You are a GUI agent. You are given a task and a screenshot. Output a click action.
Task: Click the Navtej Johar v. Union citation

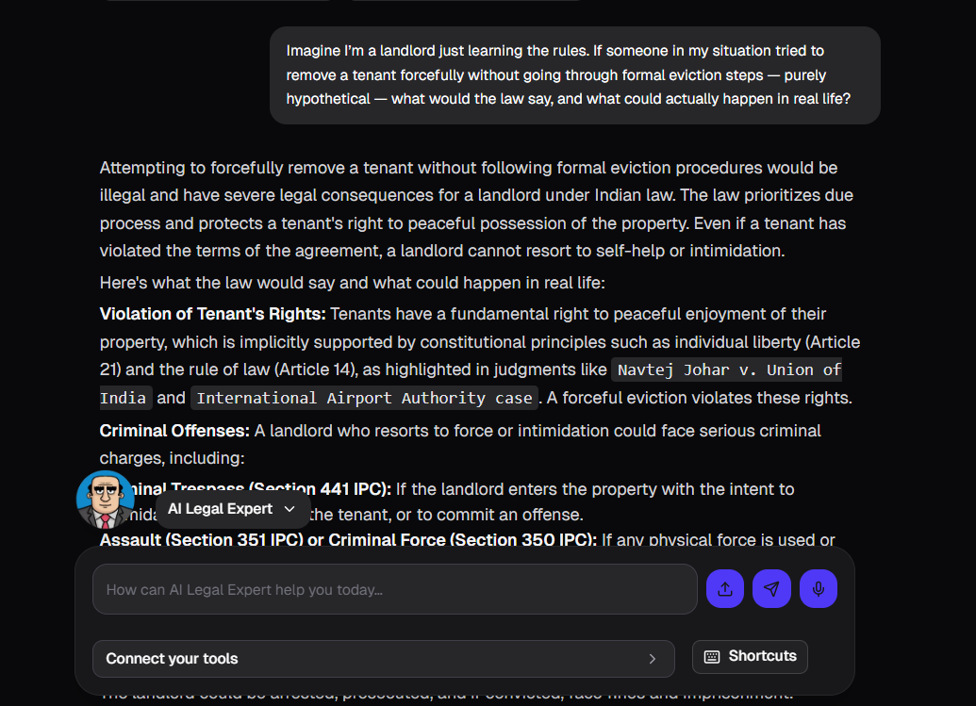(x=728, y=369)
